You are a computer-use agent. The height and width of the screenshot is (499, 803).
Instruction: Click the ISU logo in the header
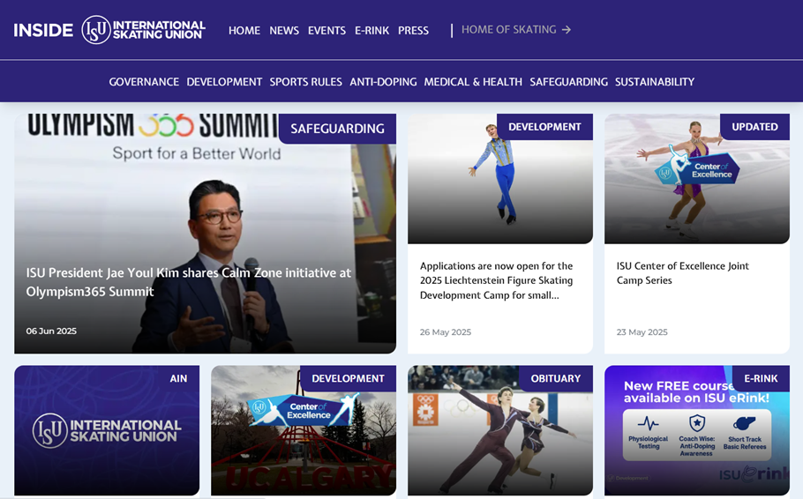pyautogui.click(x=143, y=30)
